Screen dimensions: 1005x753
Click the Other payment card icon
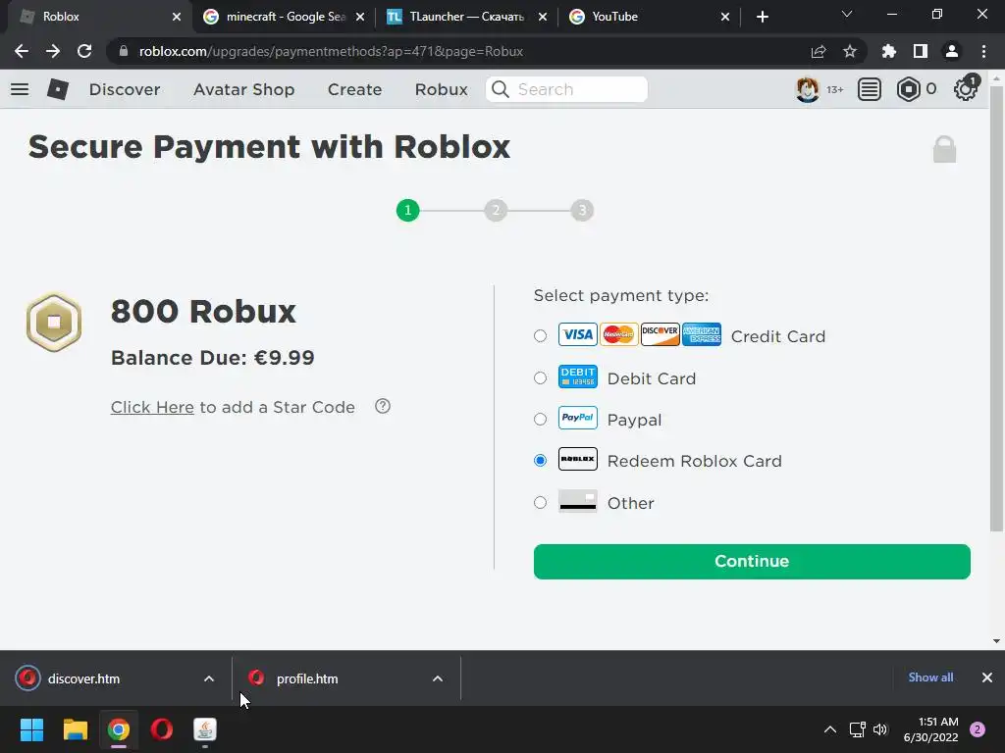pos(577,501)
